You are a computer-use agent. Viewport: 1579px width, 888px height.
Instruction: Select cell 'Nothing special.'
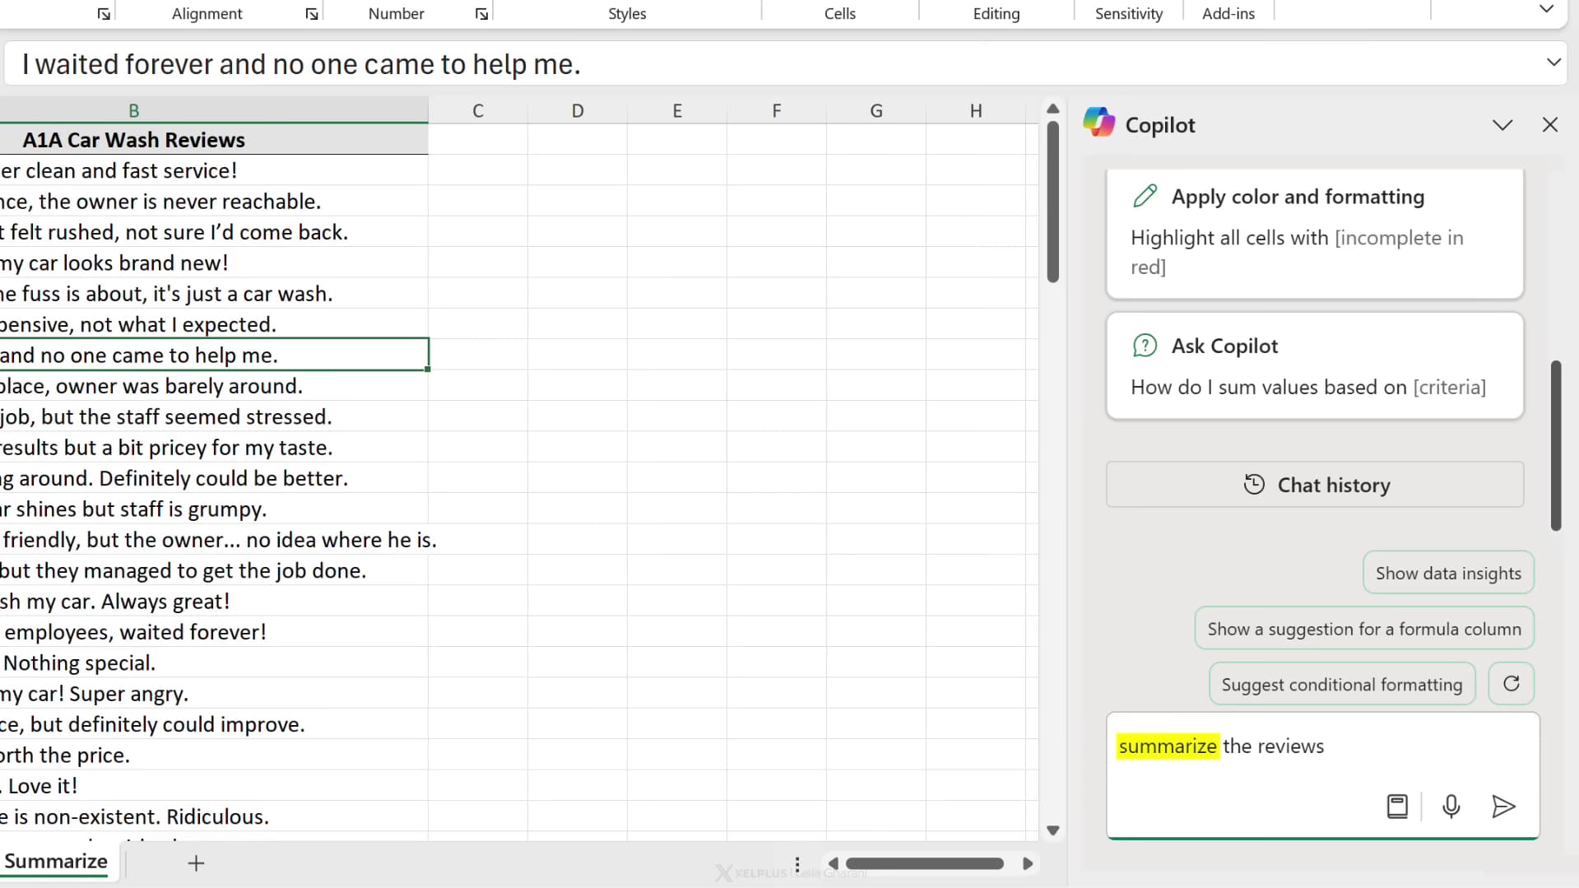[x=214, y=663]
